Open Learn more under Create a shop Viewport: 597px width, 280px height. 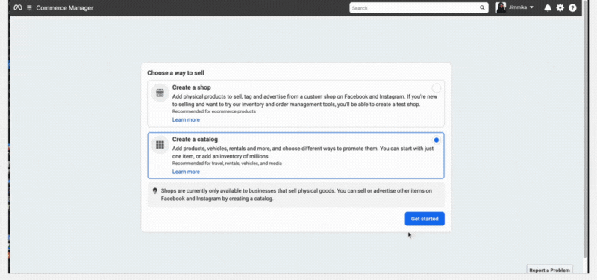click(x=186, y=119)
